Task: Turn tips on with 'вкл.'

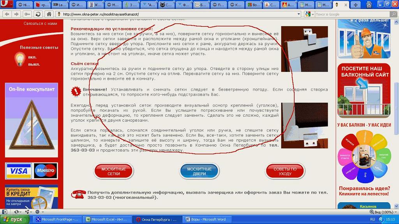Action: coord(32,58)
